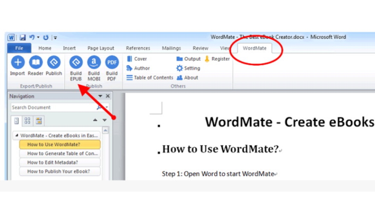Build EPUB from the document
The height and width of the screenshot is (211, 375).
[x=76, y=69]
